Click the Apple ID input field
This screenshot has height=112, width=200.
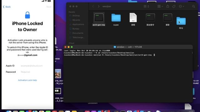coord(32,66)
